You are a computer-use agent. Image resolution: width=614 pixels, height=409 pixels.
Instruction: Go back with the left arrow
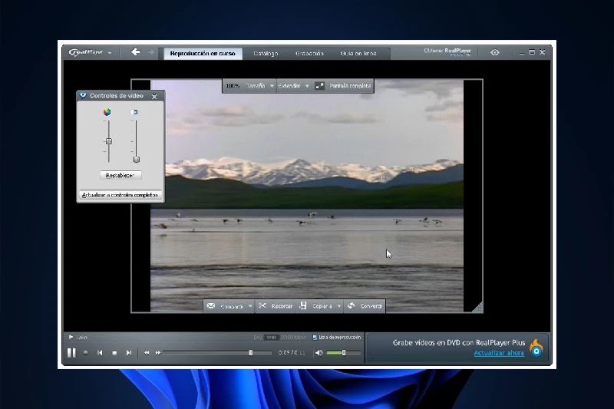[x=136, y=52]
